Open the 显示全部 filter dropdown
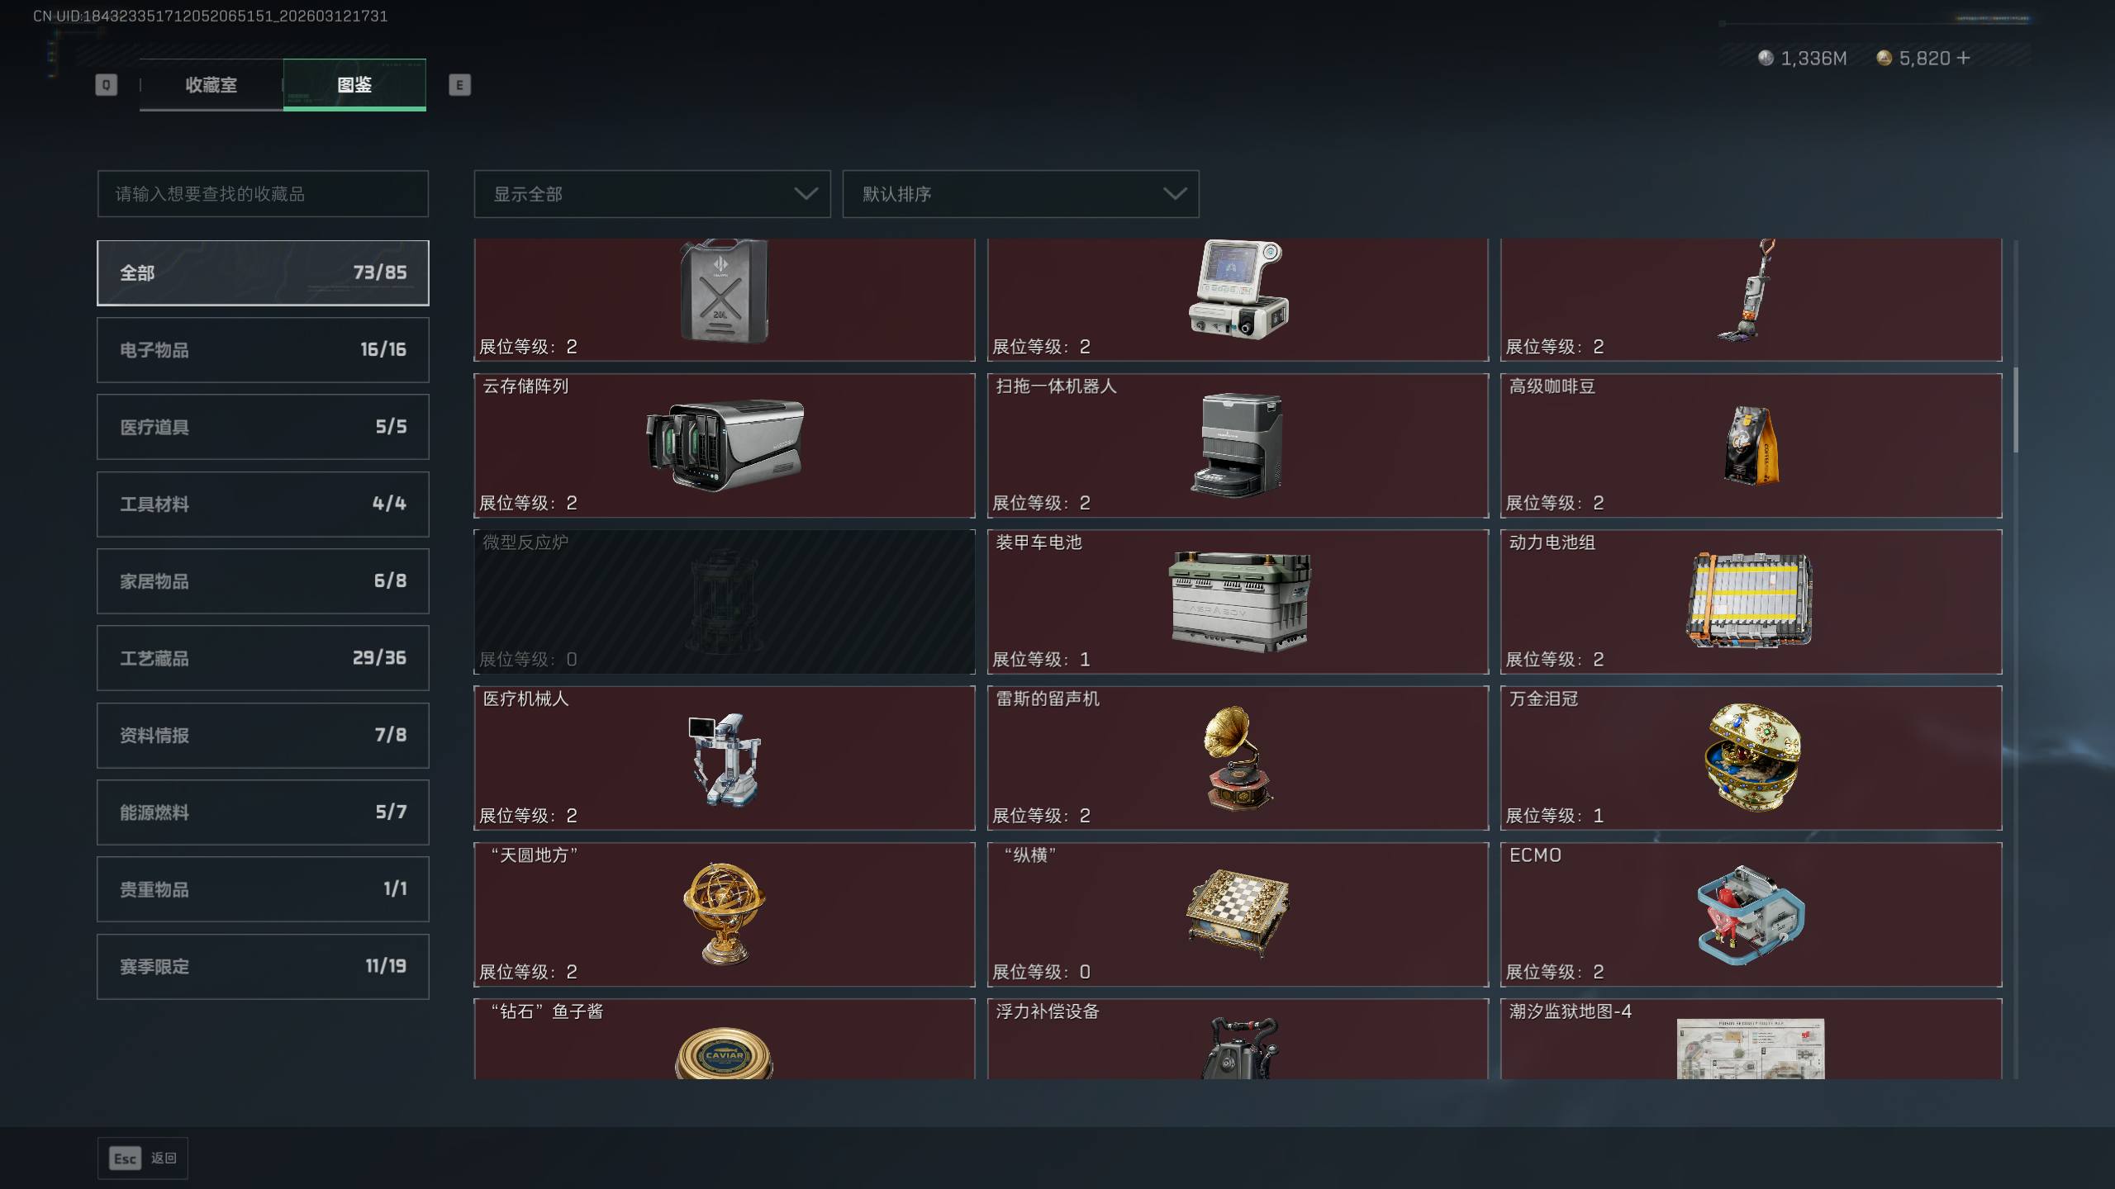The width and height of the screenshot is (2115, 1189). pos(652,194)
